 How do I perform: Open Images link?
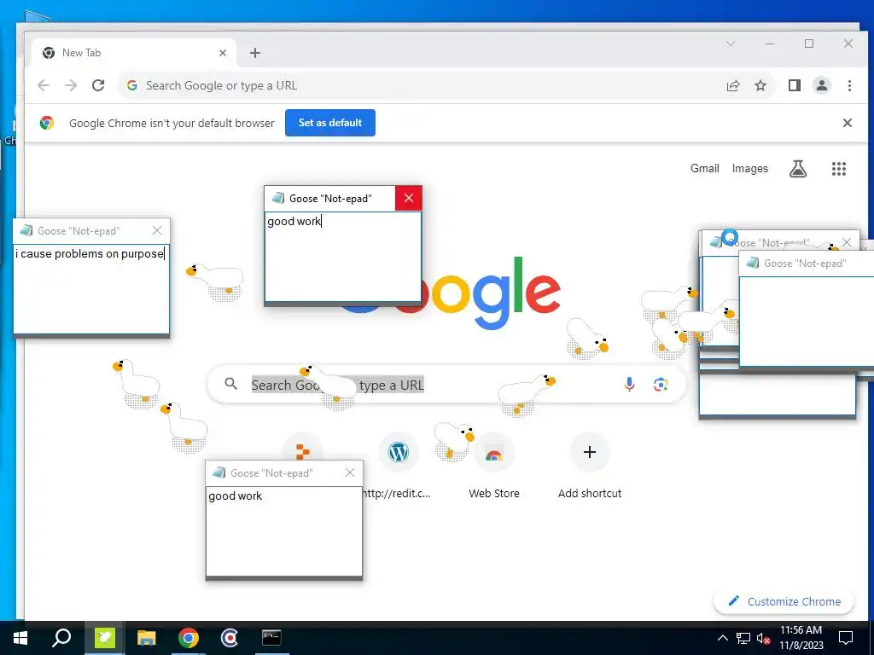[749, 168]
